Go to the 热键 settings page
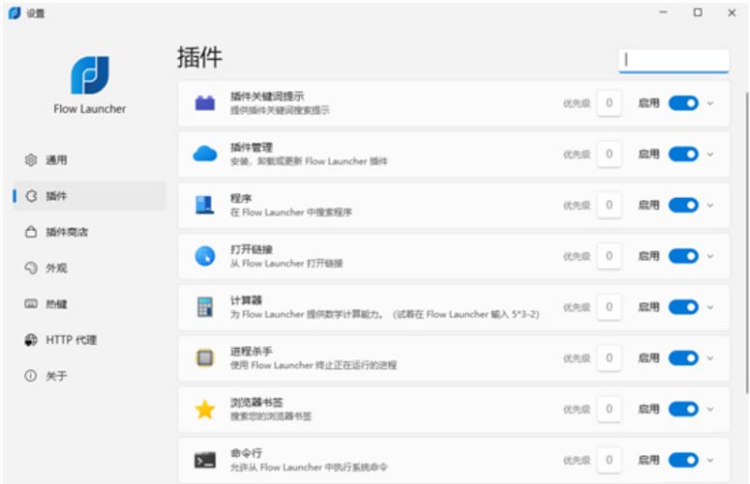750x484 pixels. pyautogui.click(x=56, y=304)
